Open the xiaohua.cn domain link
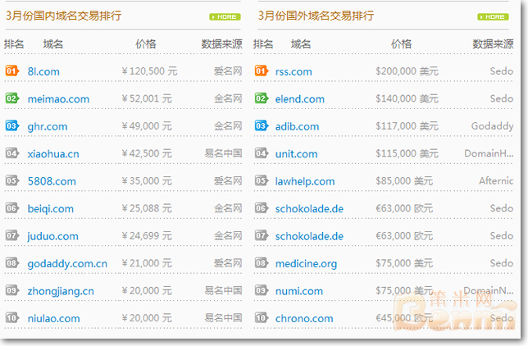 pos(53,154)
